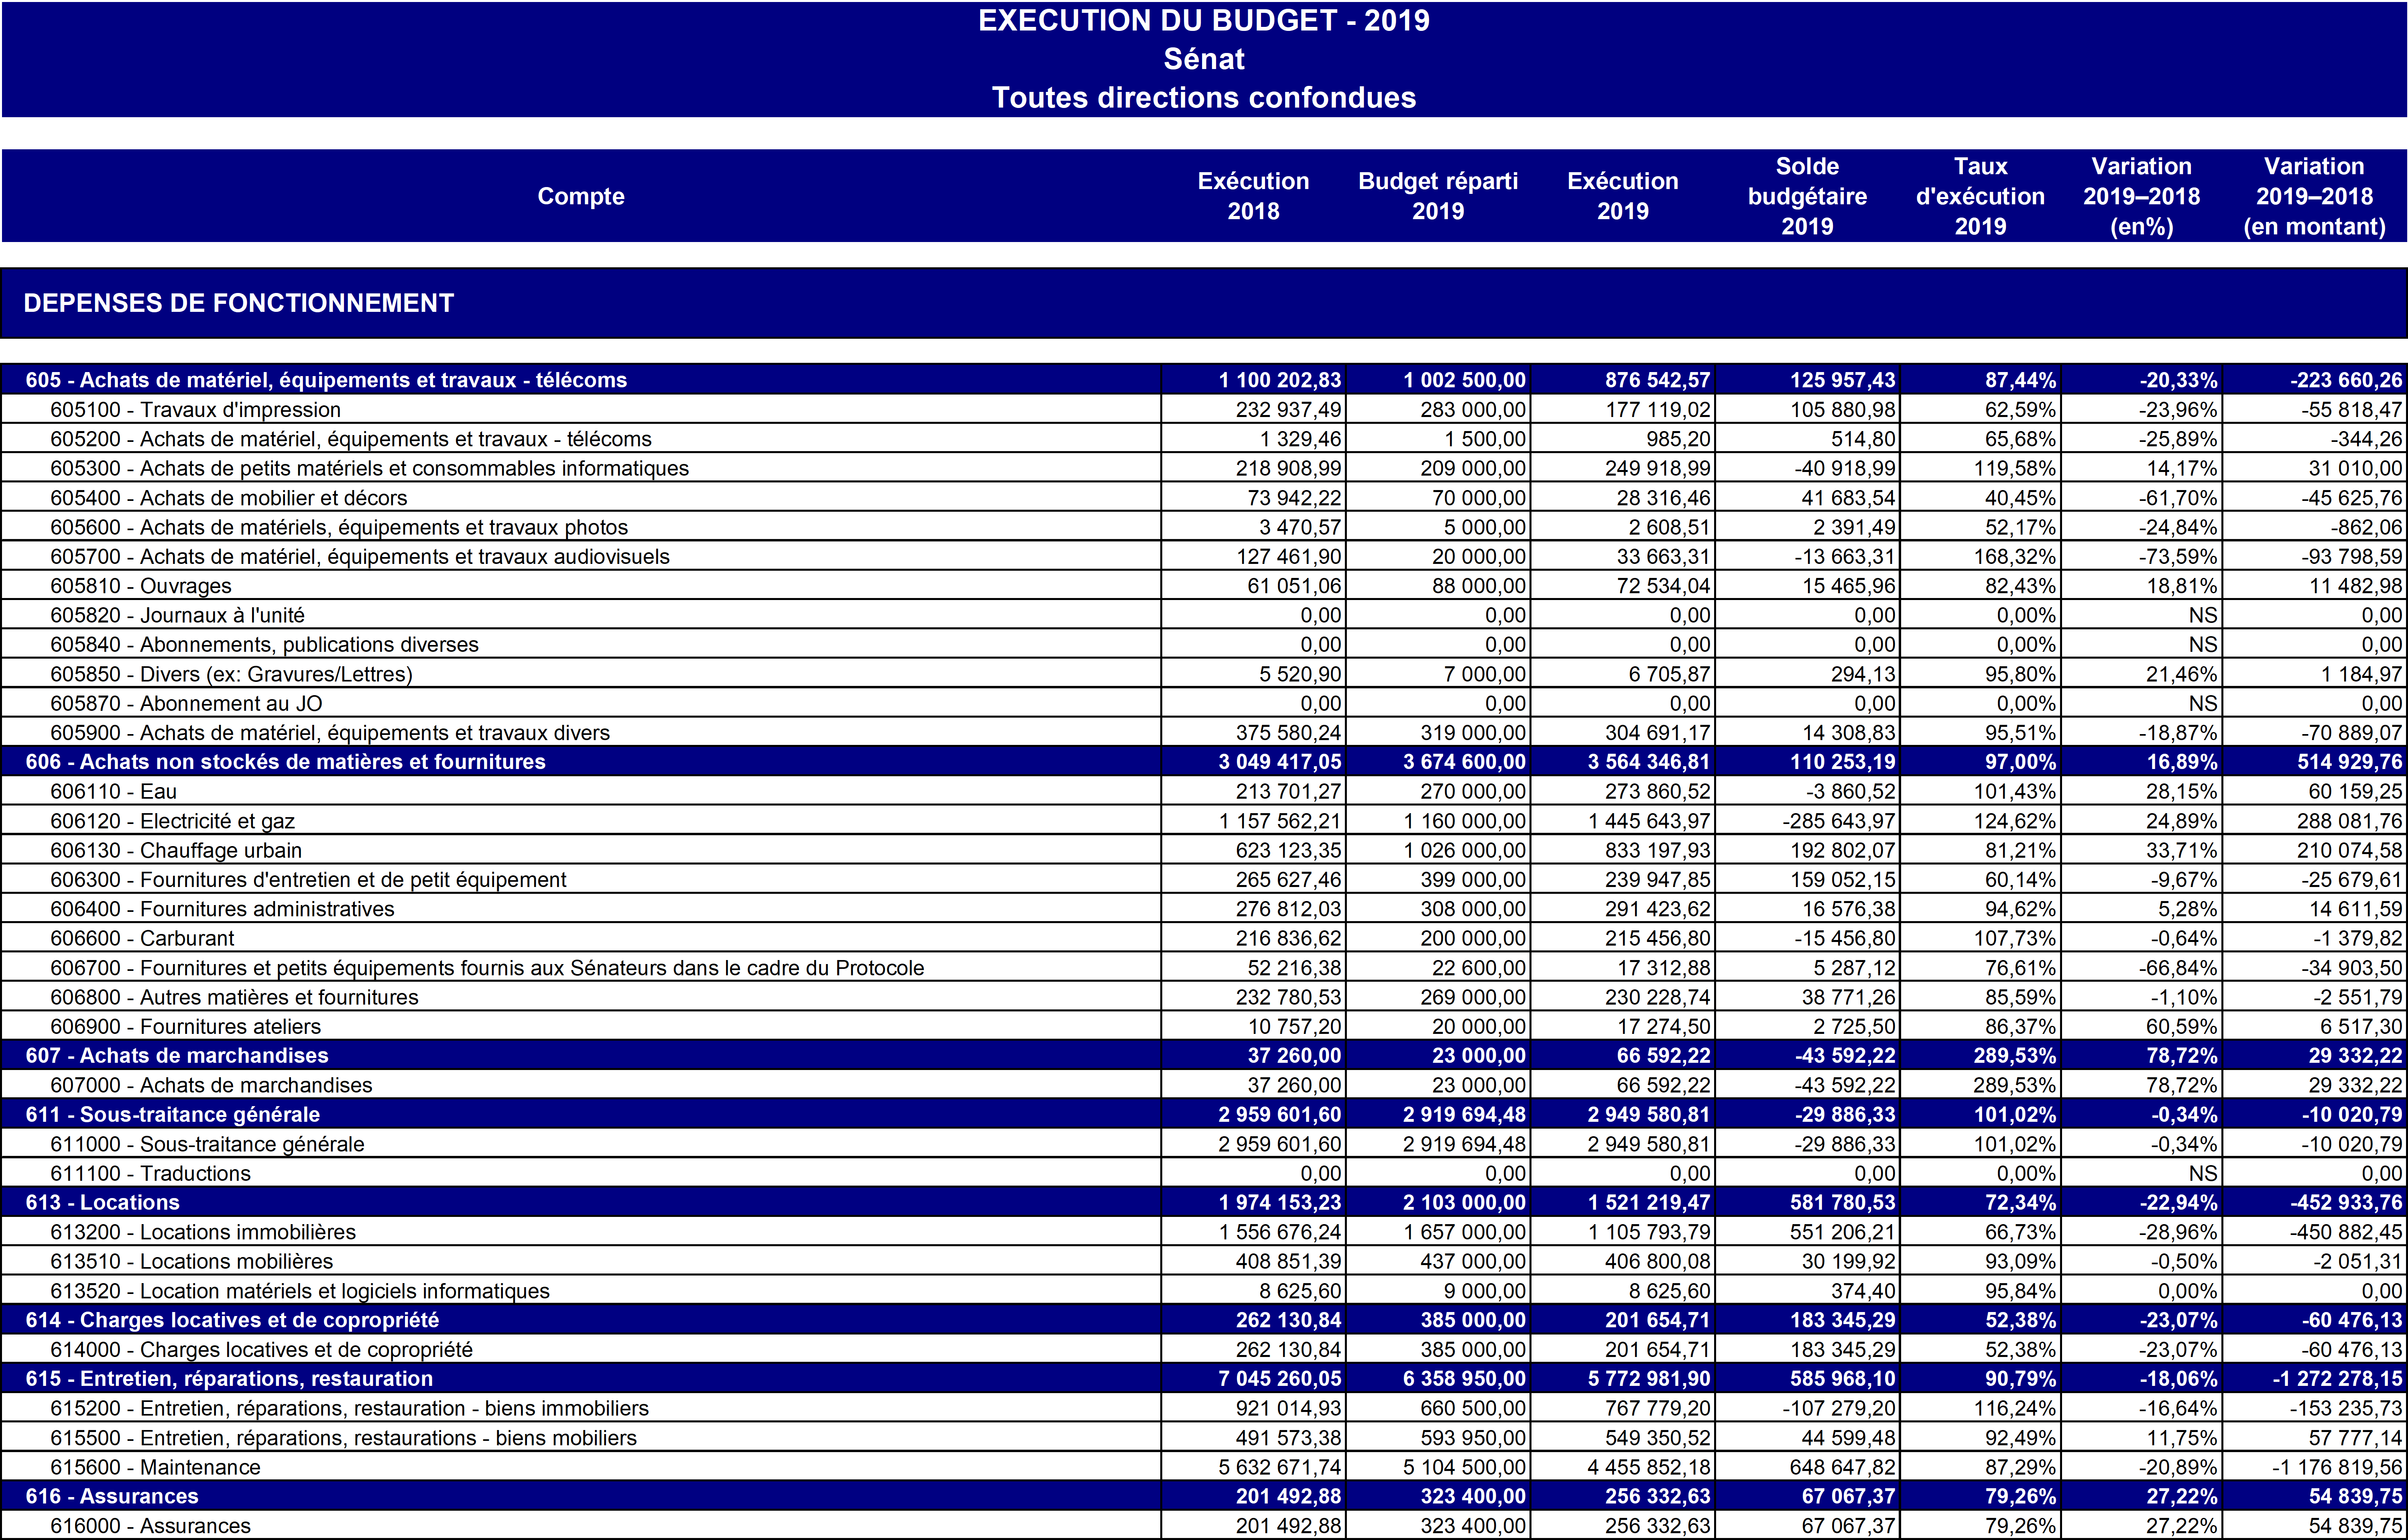
Task: Click the DEPENSES DE FONCTIONNEMENT section banner
Action: [238, 303]
